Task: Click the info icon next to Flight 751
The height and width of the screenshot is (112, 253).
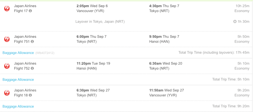Action: 32,41
